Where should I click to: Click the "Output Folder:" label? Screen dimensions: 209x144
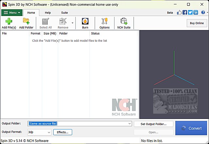pyautogui.click(x=11, y=123)
